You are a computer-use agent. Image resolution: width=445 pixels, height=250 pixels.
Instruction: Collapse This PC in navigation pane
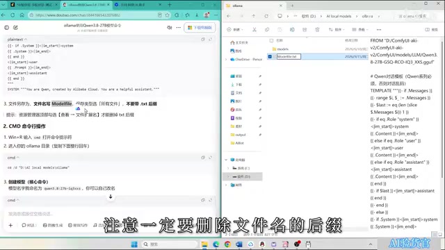pos(226,160)
